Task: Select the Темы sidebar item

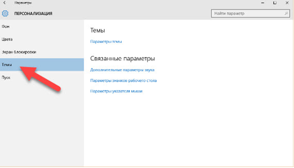Action: coord(42,64)
